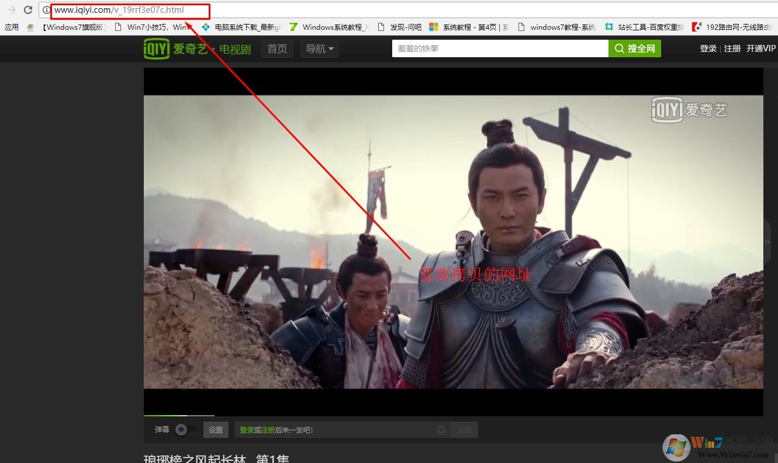Expand the collapsed right side panel arrow

coord(767,242)
